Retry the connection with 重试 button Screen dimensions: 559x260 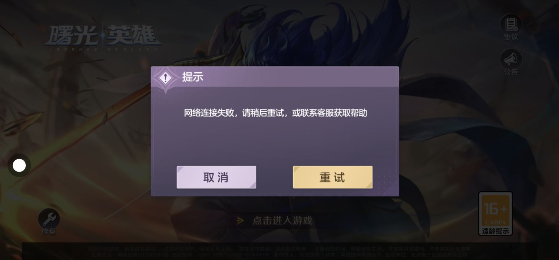332,177
